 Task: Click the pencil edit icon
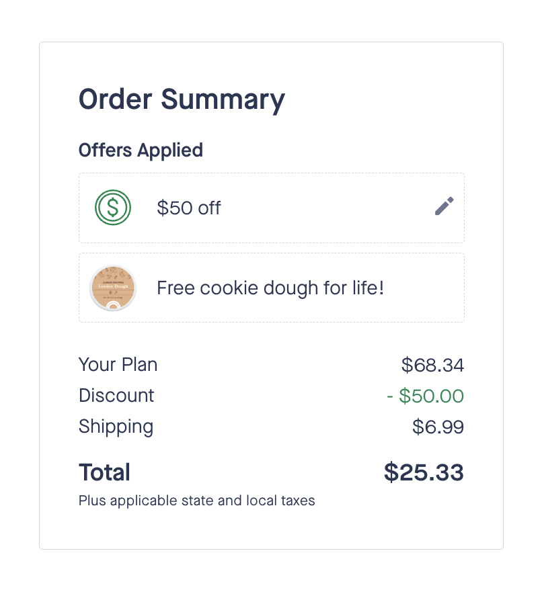(444, 206)
